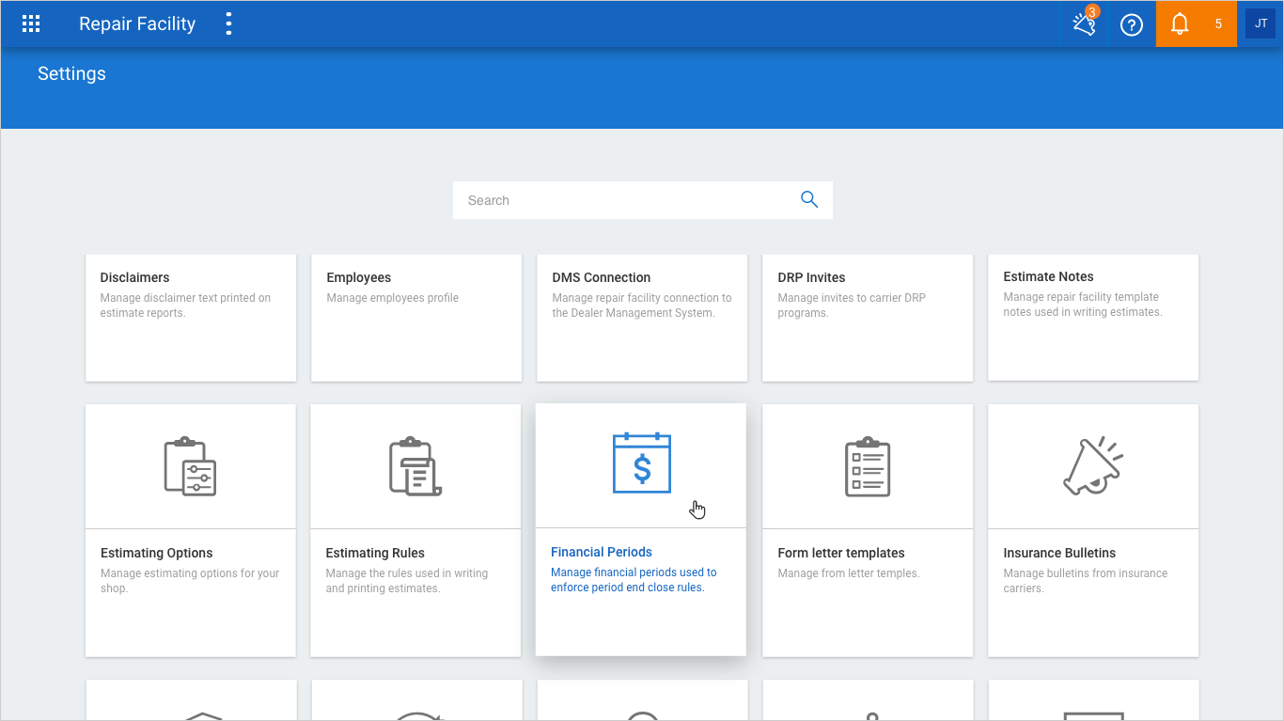The image size is (1284, 721).
Task: Click the Financial Periods dollar calendar icon
Action: coord(641,463)
